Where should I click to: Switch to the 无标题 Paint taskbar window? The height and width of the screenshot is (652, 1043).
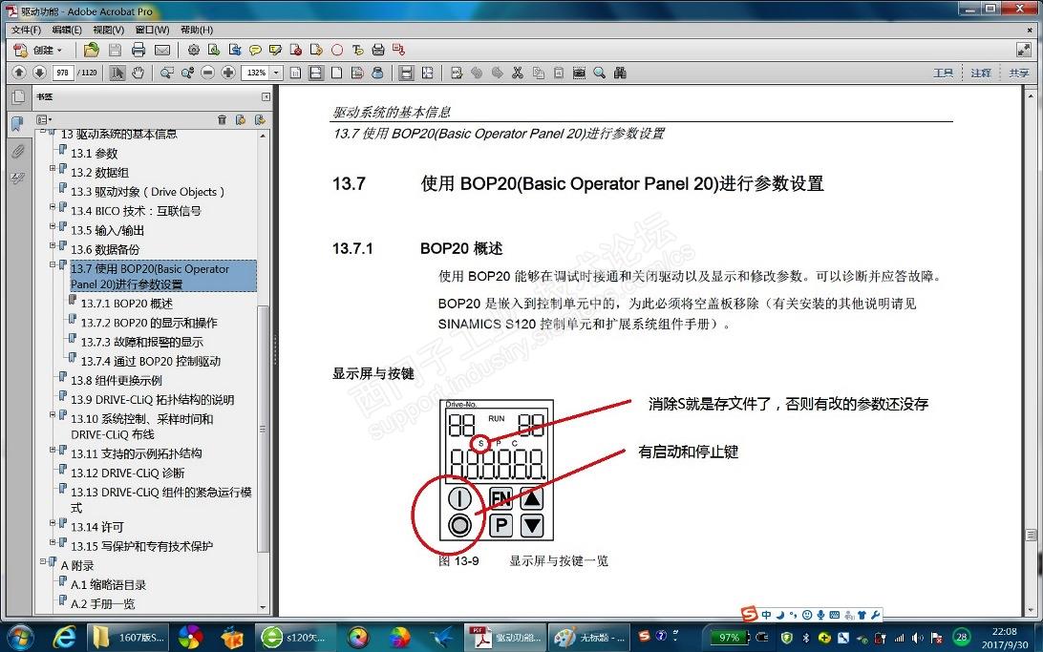click(590, 638)
